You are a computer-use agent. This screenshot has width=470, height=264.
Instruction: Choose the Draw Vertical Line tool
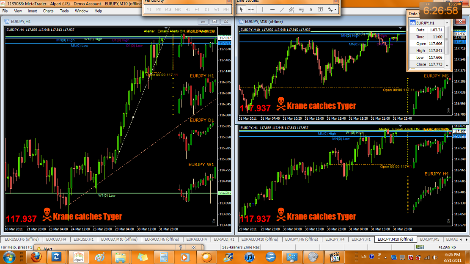[263, 10]
